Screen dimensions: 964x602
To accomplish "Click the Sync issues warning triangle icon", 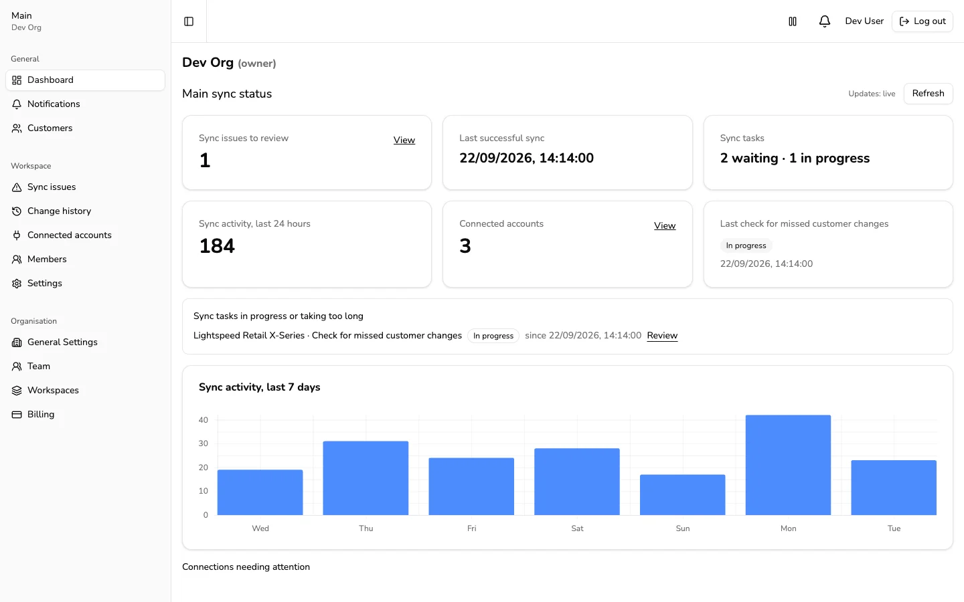I will [17, 187].
